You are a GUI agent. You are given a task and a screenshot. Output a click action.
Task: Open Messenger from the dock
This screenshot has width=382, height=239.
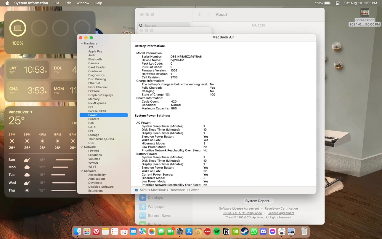click(272, 231)
